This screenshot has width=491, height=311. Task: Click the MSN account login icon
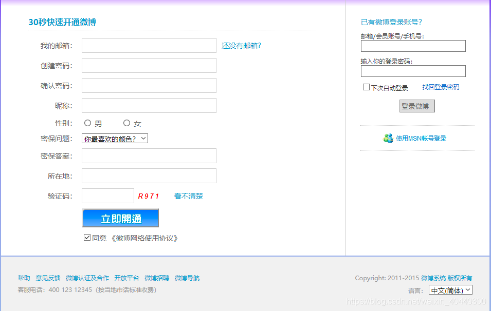coord(388,138)
